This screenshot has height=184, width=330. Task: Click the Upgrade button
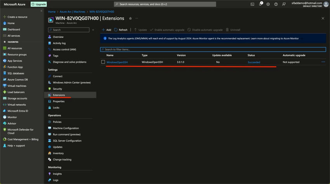point(39,4)
